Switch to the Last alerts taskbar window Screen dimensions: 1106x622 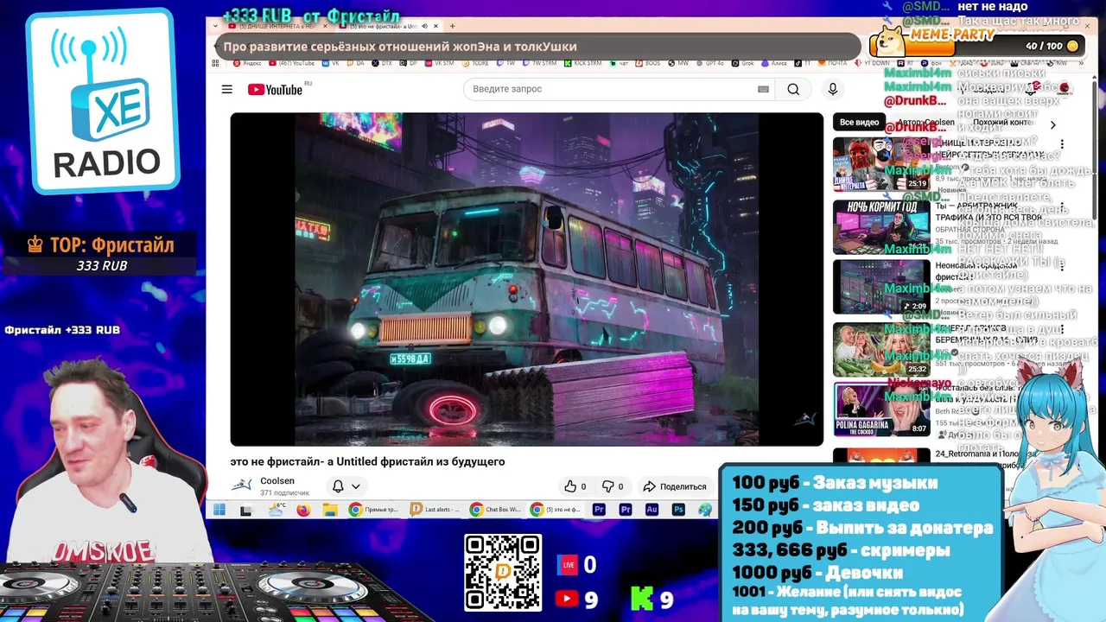tap(435, 510)
